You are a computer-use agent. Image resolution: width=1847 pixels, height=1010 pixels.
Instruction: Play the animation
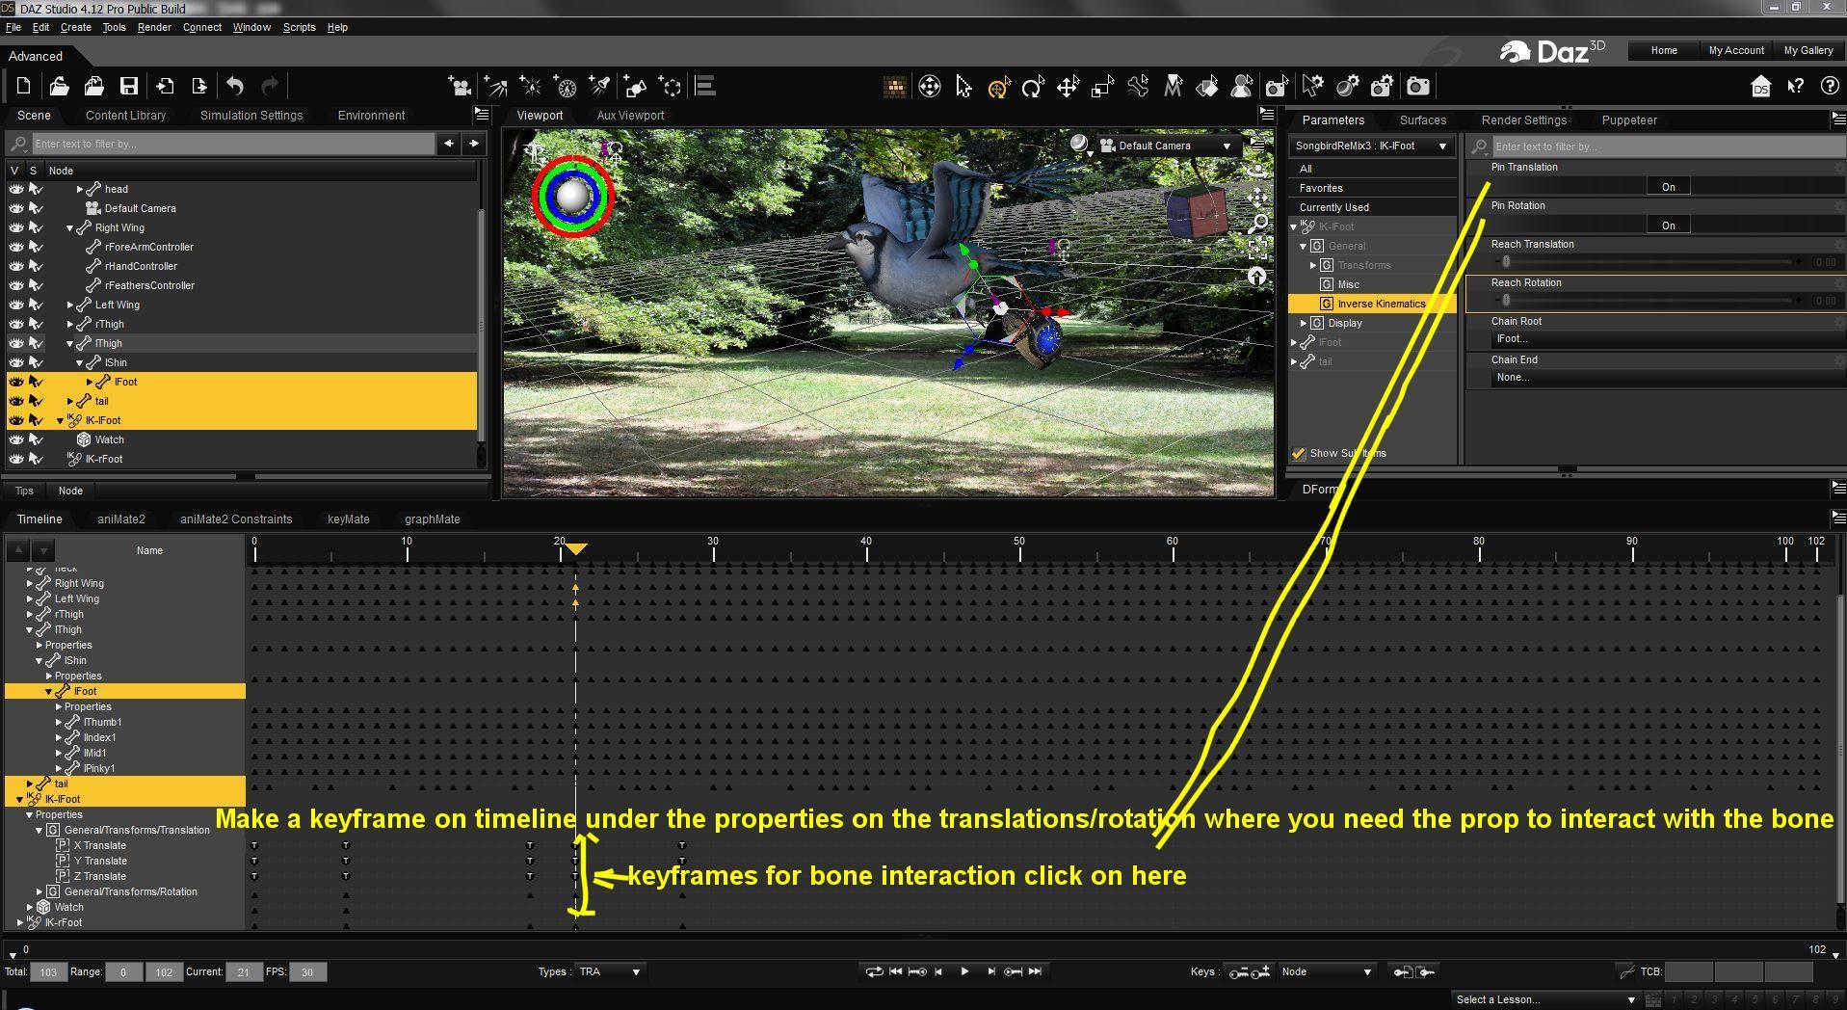(x=964, y=971)
